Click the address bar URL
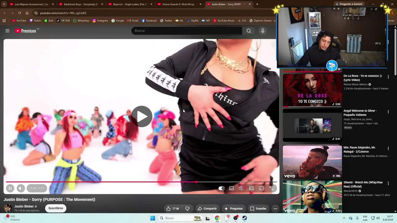Image resolution: width=397 pixels, height=223 pixels. click(x=63, y=13)
